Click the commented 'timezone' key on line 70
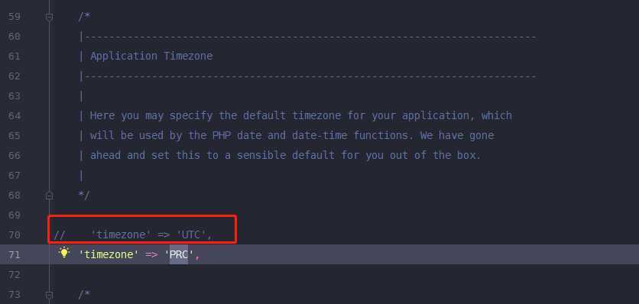This screenshot has width=639, height=304. 121,234
